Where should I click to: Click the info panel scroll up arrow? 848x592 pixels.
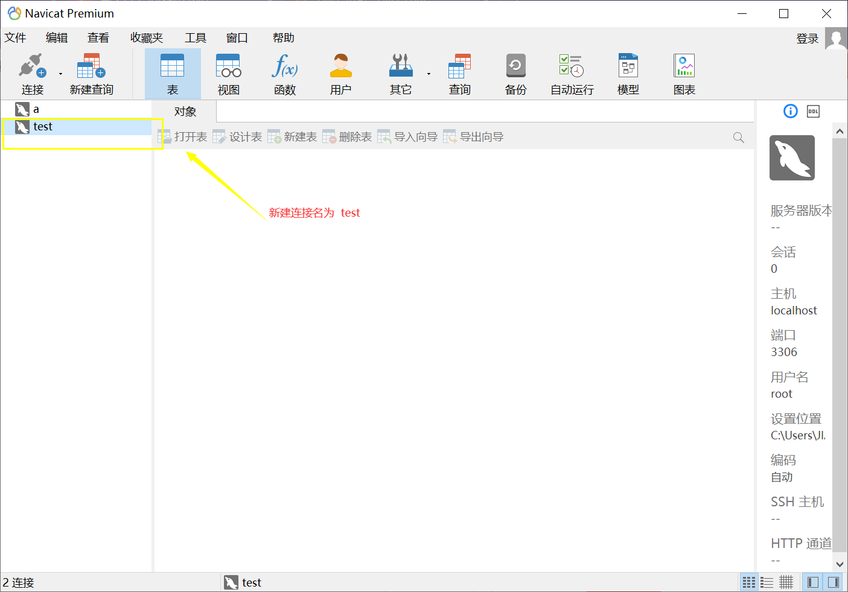coord(840,131)
